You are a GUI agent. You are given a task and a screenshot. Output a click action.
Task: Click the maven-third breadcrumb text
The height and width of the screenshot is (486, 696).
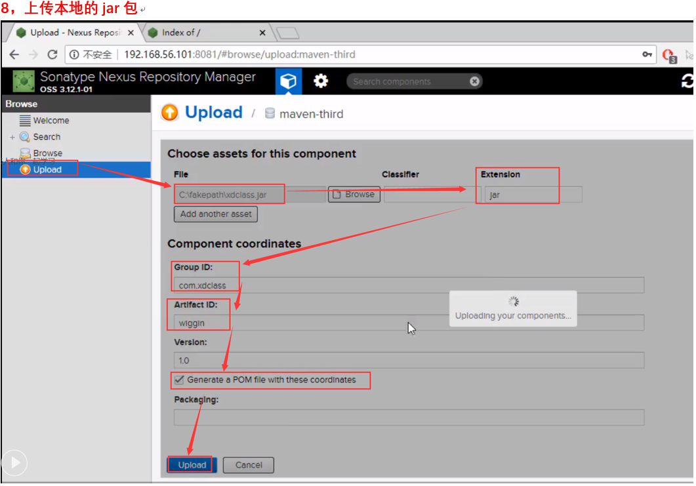[311, 114]
